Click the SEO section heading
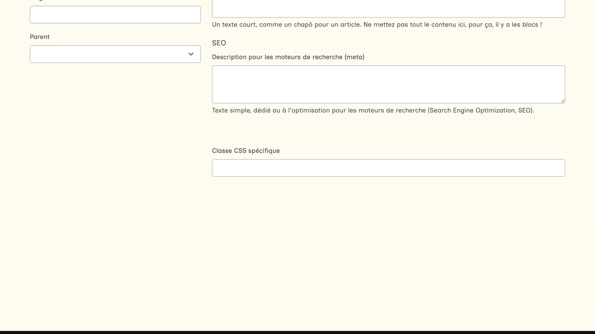 click(x=219, y=43)
